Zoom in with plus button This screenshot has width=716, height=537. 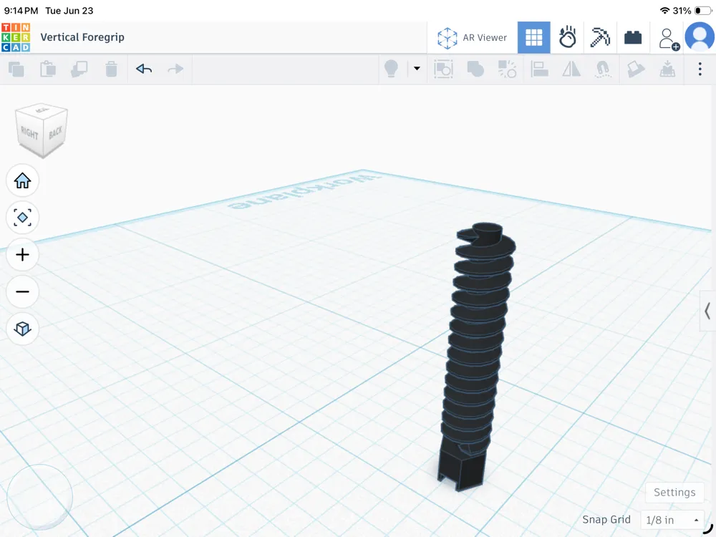[x=22, y=255]
